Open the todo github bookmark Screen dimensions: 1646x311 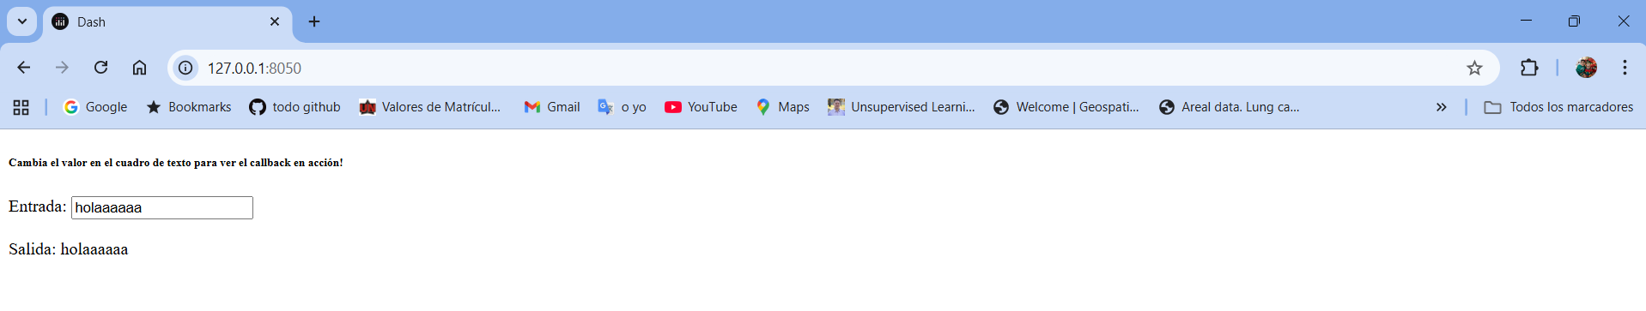[295, 107]
